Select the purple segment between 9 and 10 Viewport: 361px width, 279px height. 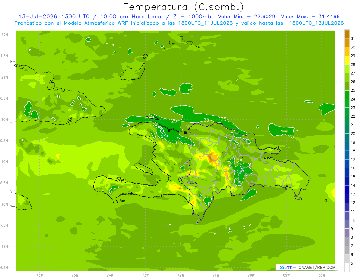347,224
